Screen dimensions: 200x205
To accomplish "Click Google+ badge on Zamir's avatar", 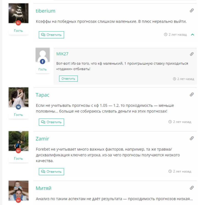I will click(x=18, y=151).
